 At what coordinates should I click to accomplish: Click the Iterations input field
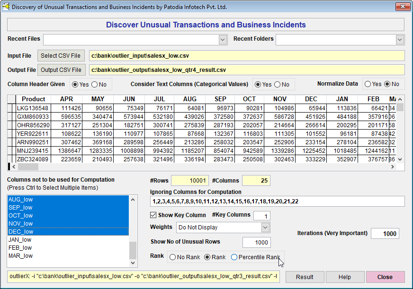pos(385,234)
